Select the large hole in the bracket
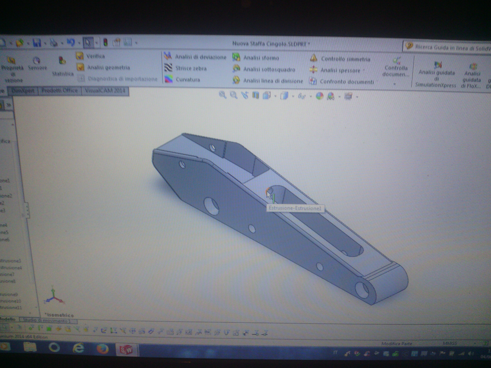This screenshot has width=491, height=368. point(211,206)
